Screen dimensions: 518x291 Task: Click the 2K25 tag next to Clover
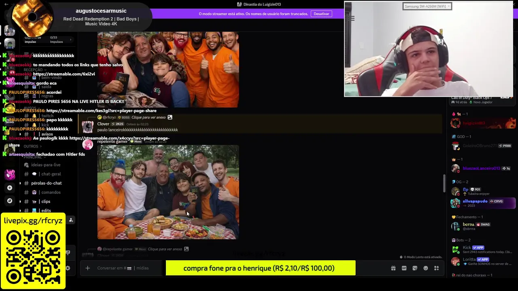[118, 124]
